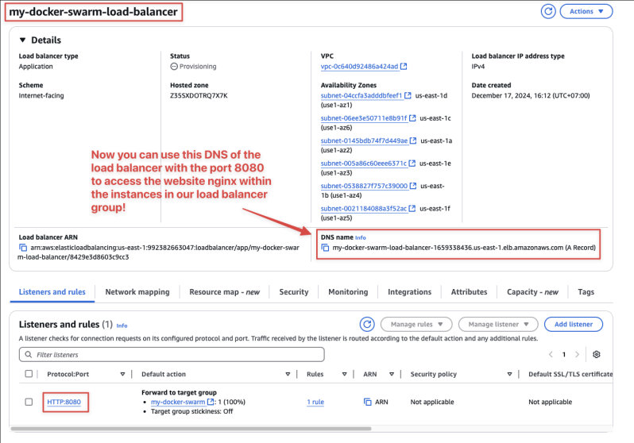Click external icon beside subnet-005a86c60eee6371c
The width and height of the screenshot is (634, 443).
[412, 164]
